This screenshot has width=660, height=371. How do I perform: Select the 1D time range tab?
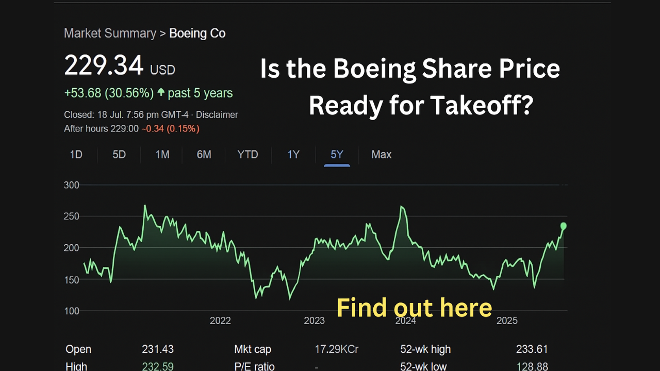pyautogui.click(x=76, y=155)
